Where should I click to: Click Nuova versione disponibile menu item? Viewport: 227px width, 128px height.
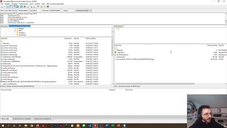[x=55, y=4]
